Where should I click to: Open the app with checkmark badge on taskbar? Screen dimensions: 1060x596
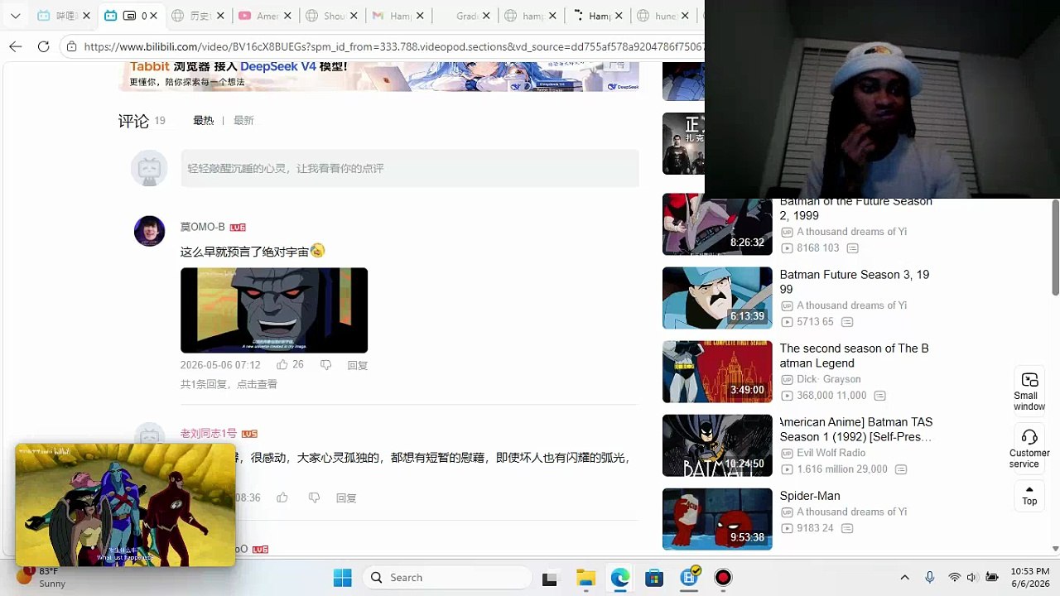coord(690,577)
